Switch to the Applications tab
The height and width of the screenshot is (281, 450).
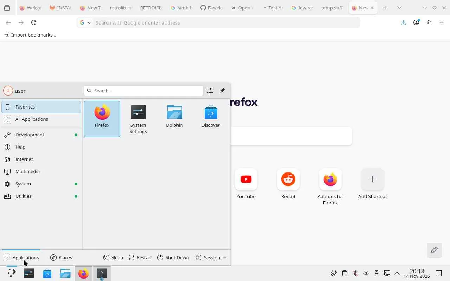pos(21,257)
